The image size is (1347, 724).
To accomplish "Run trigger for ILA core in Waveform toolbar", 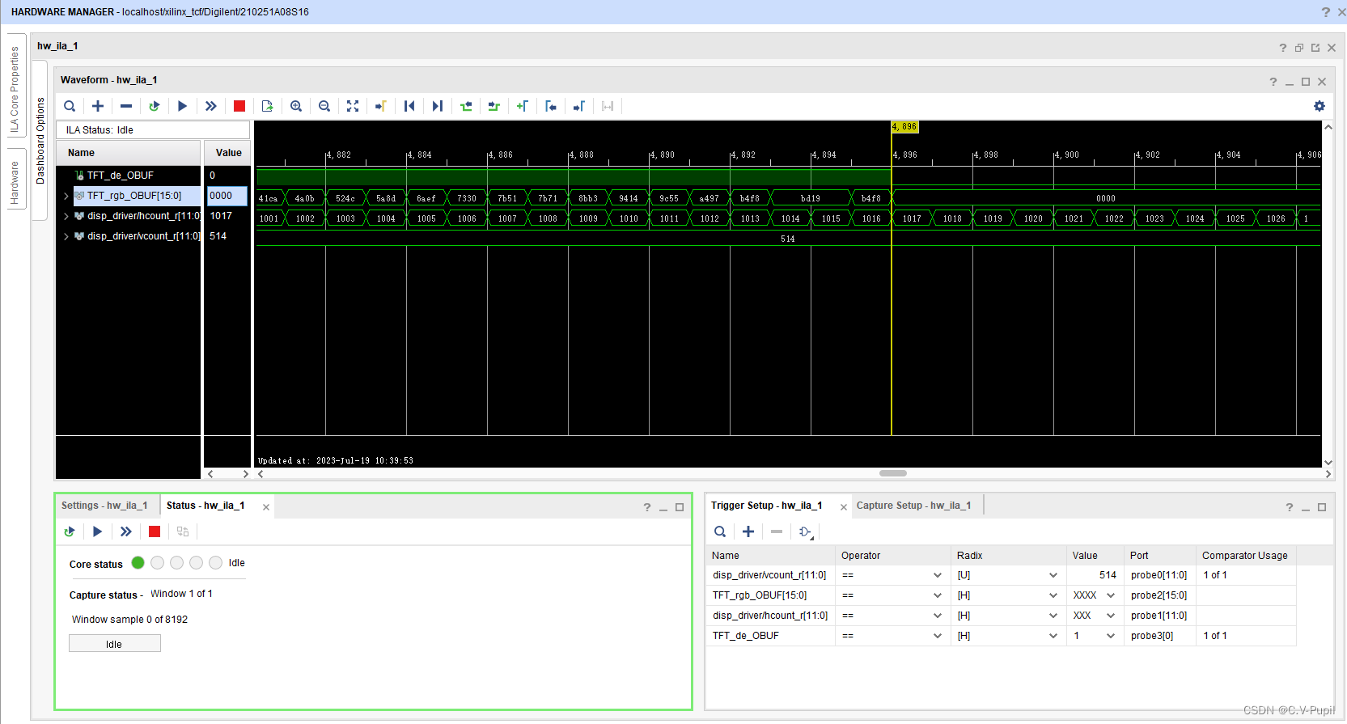I will pos(183,106).
